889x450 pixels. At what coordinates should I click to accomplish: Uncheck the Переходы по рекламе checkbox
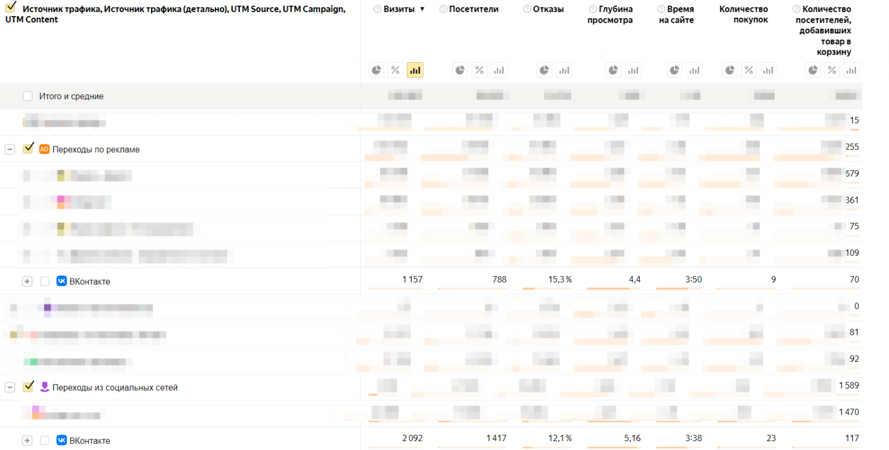(x=28, y=148)
